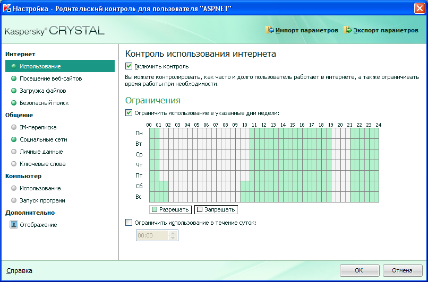Viewport: 428px width, 282px height.
Task: Open Использование section under Интернет
Action: pyautogui.click(x=60, y=66)
